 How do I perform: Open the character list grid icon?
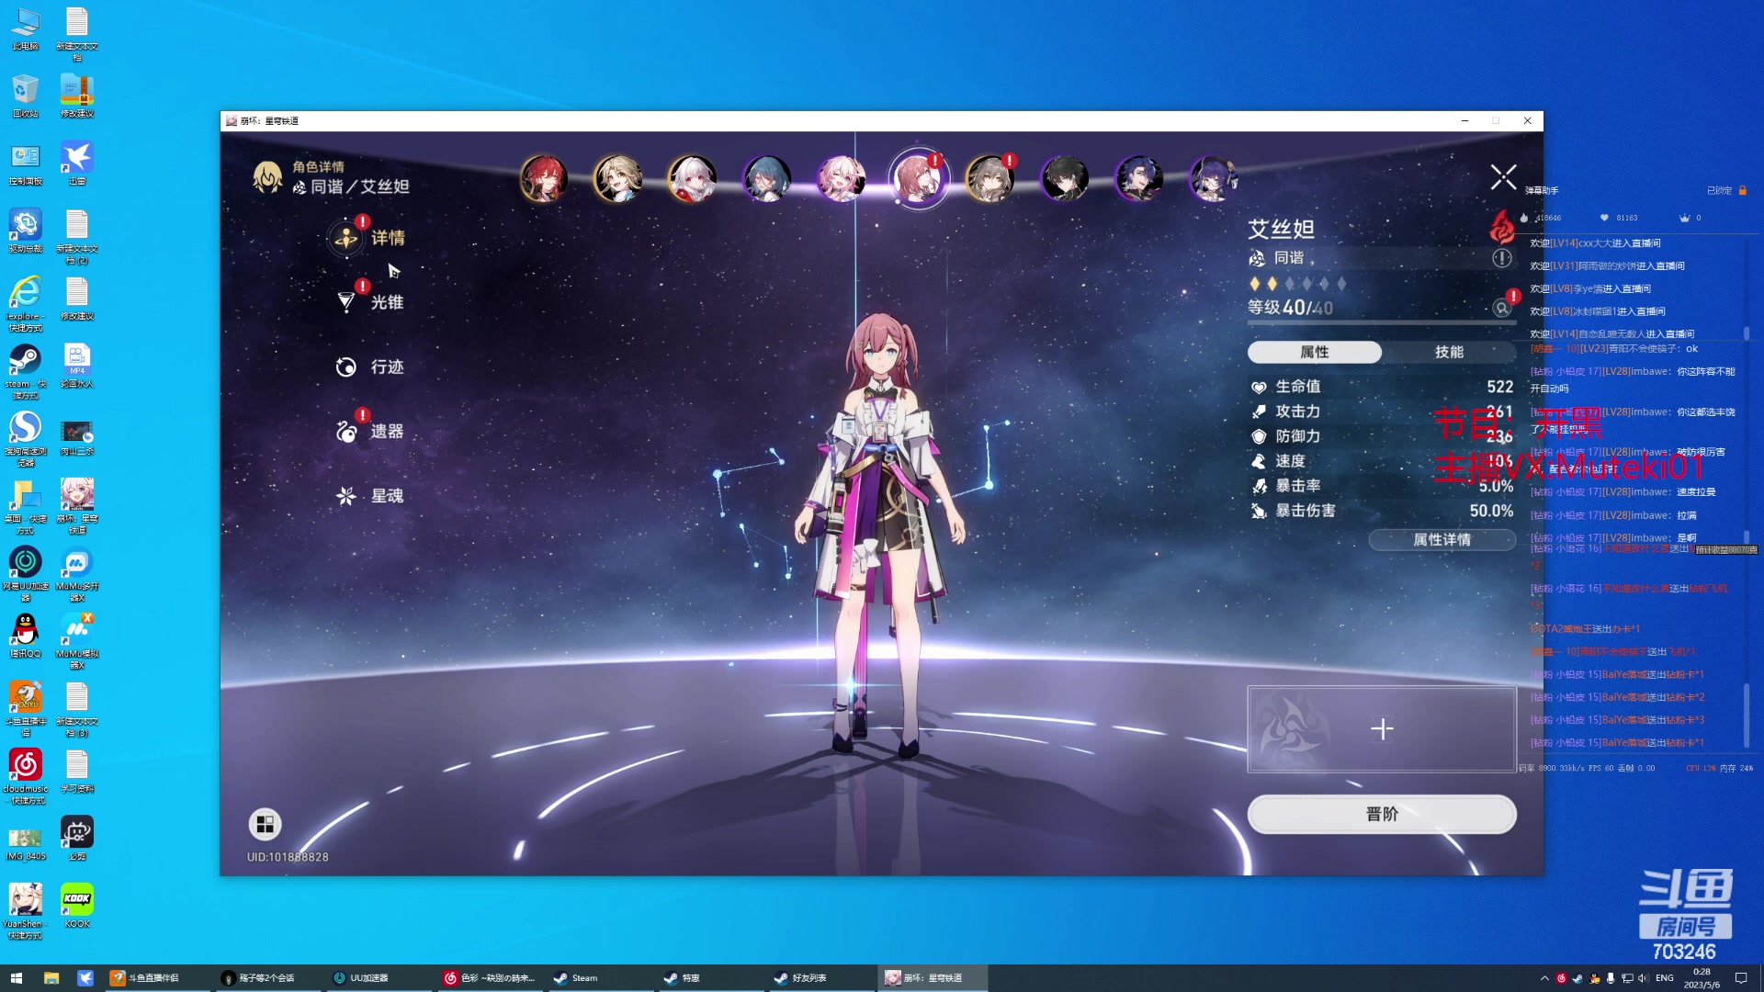pyautogui.click(x=265, y=824)
